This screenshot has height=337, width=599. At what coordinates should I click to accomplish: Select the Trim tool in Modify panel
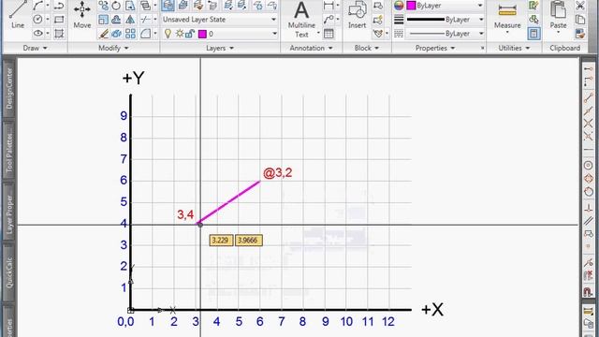pos(145,20)
